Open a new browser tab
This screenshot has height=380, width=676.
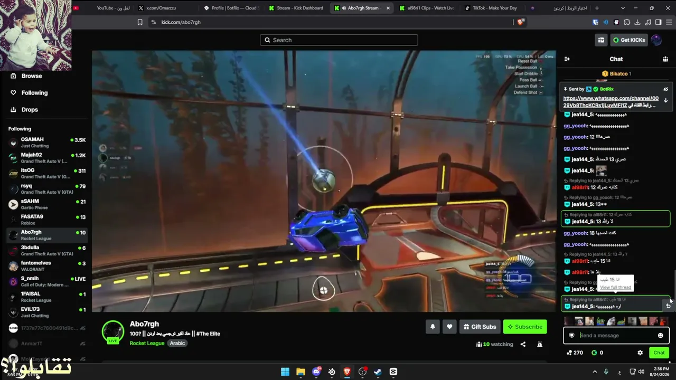[x=597, y=8]
